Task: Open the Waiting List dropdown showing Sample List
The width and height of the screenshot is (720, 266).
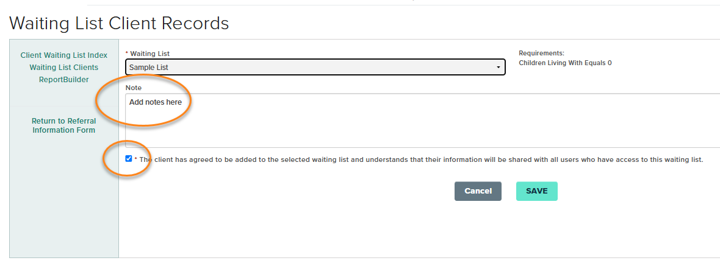Action: (315, 67)
